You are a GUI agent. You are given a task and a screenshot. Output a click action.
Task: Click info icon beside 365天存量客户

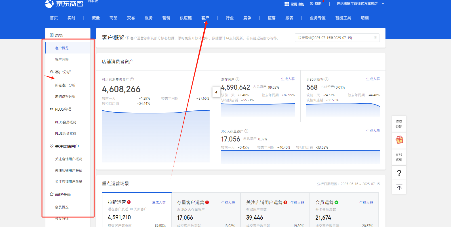(246, 131)
